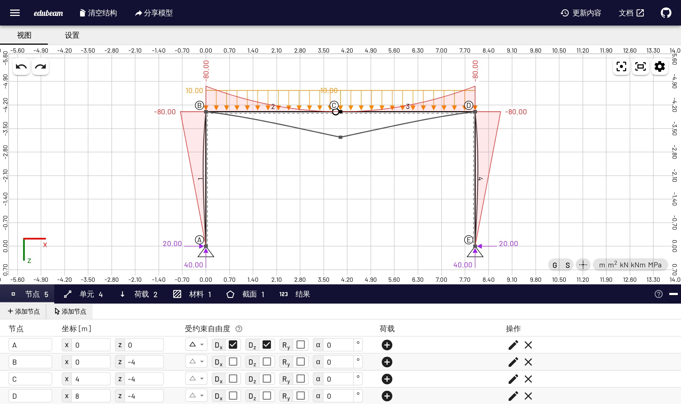Switch to the 视图 tab
This screenshot has width=681, height=404.
(x=24, y=35)
